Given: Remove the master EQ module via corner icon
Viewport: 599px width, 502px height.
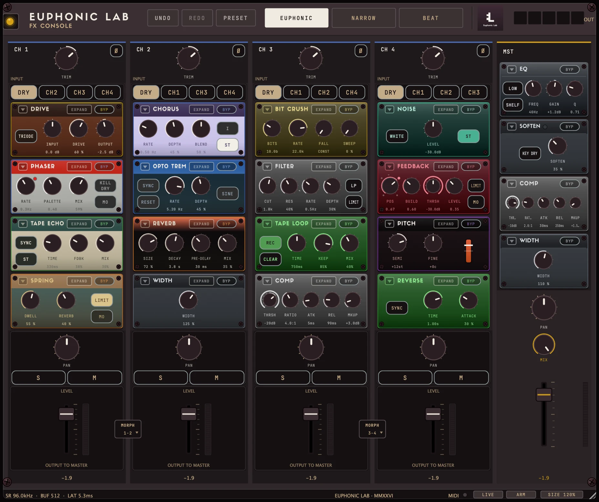Looking at the screenshot, I should 584,66.
